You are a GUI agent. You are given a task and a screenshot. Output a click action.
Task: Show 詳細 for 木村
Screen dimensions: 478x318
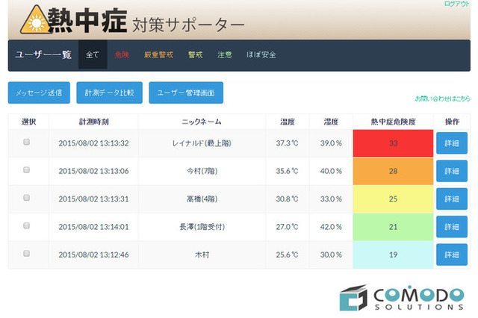(x=452, y=255)
